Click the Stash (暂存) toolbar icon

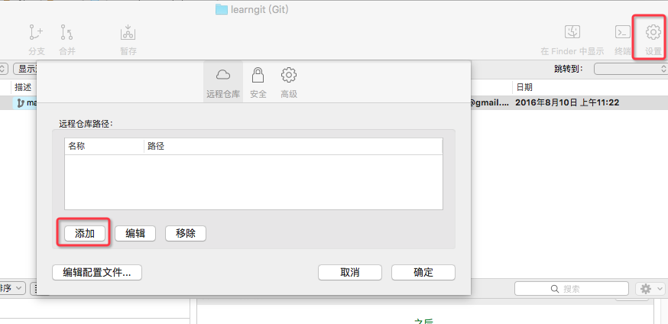coord(128,40)
